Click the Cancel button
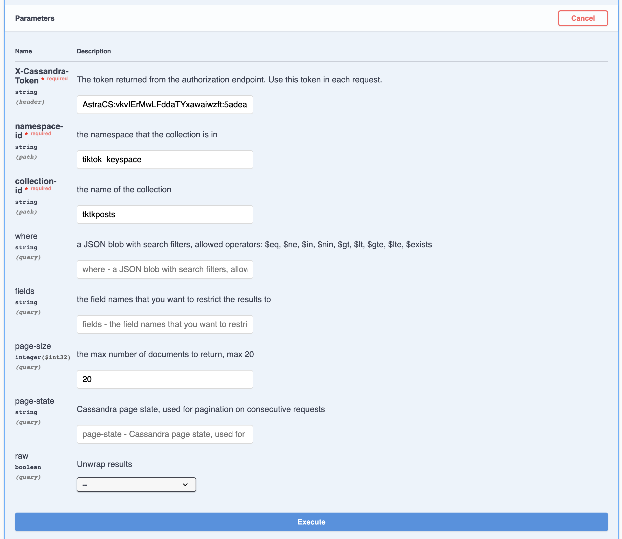 [583, 18]
